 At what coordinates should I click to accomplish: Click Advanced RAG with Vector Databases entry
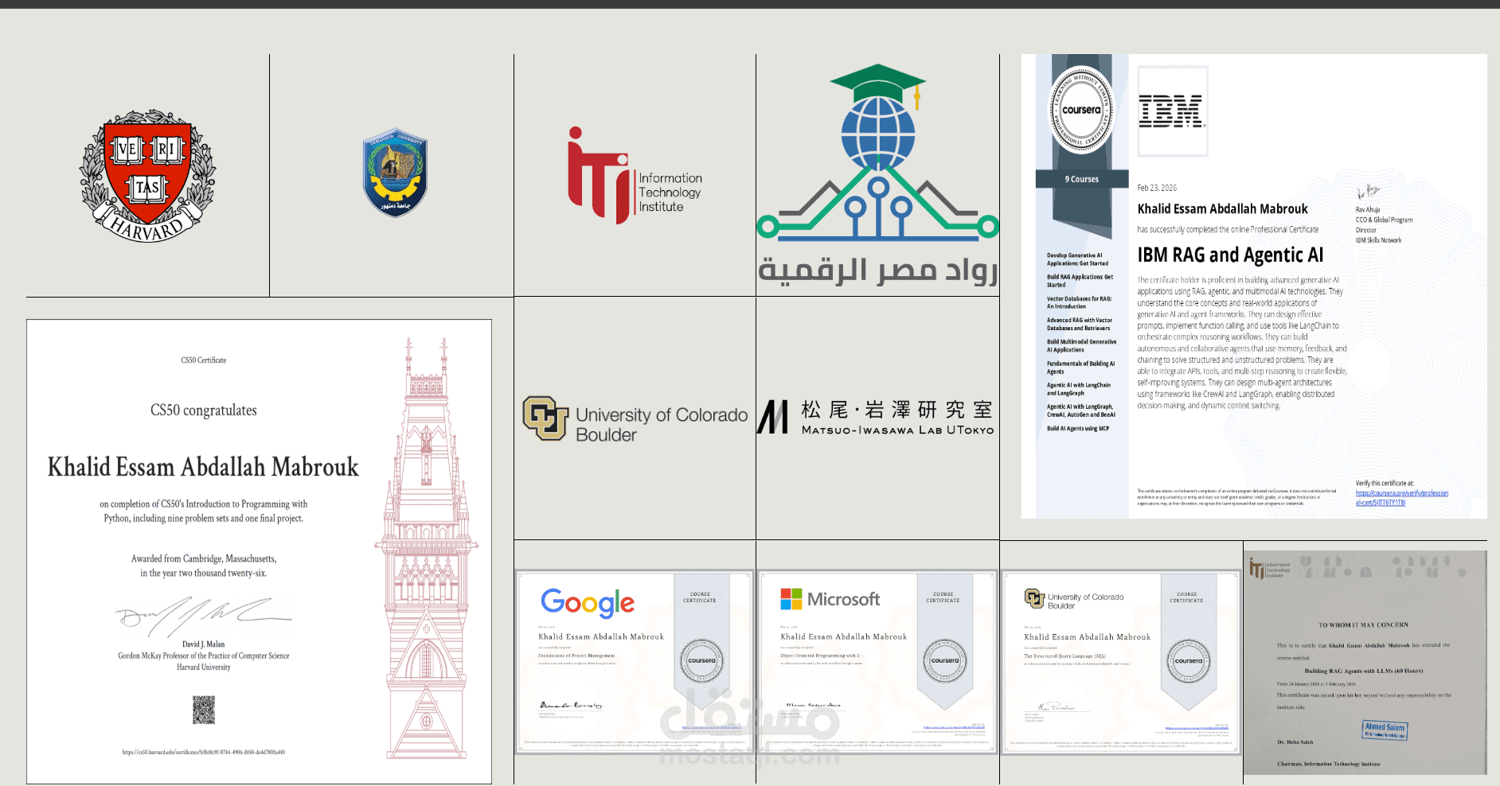pos(1079,324)
